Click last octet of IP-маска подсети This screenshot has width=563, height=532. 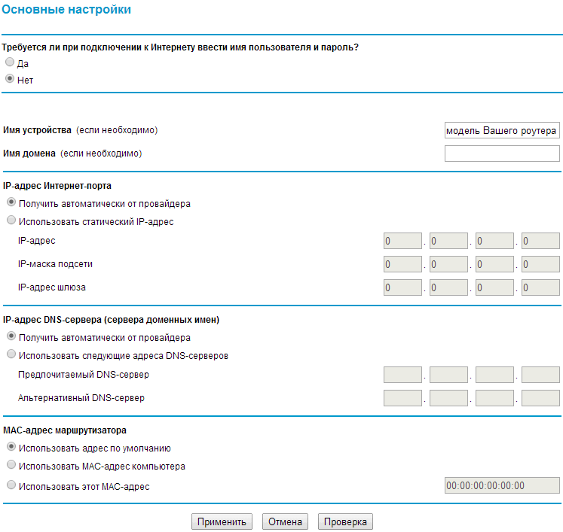tap(540, 264)
